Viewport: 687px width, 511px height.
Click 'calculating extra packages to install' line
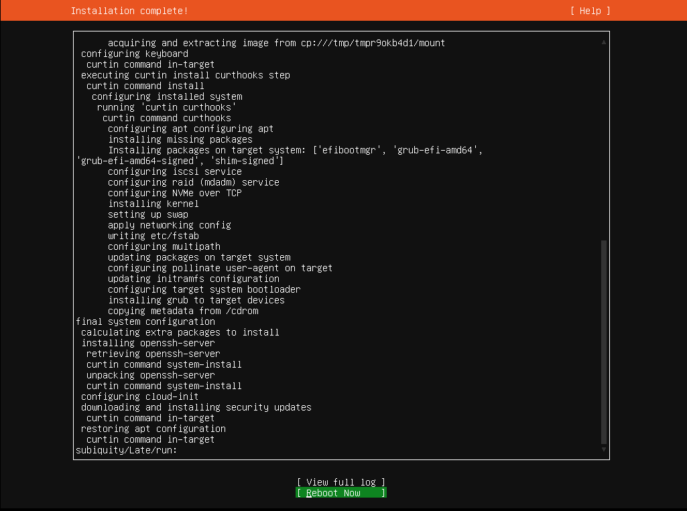coord(180,333)
